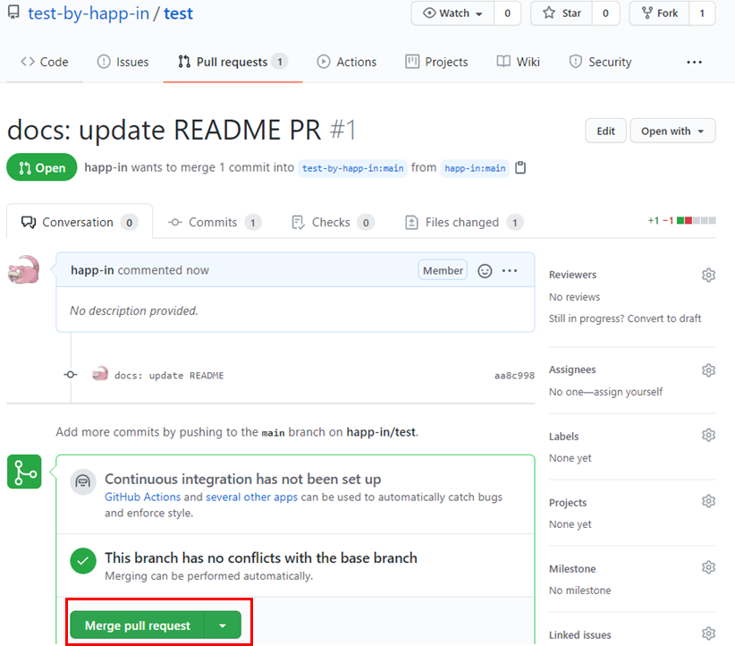
Task: Click assign yourself link
Action: pyautogui.click(x=628, y=392)
